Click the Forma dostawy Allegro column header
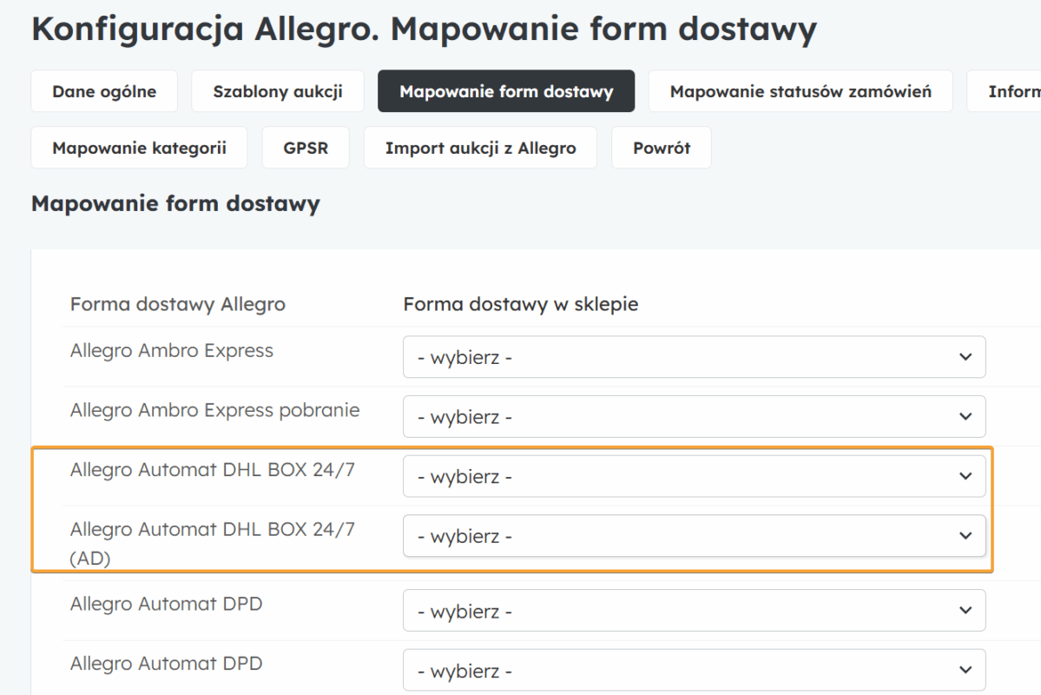The height and width of the screenshot is (695, 1041). click(x=178, y=304)
